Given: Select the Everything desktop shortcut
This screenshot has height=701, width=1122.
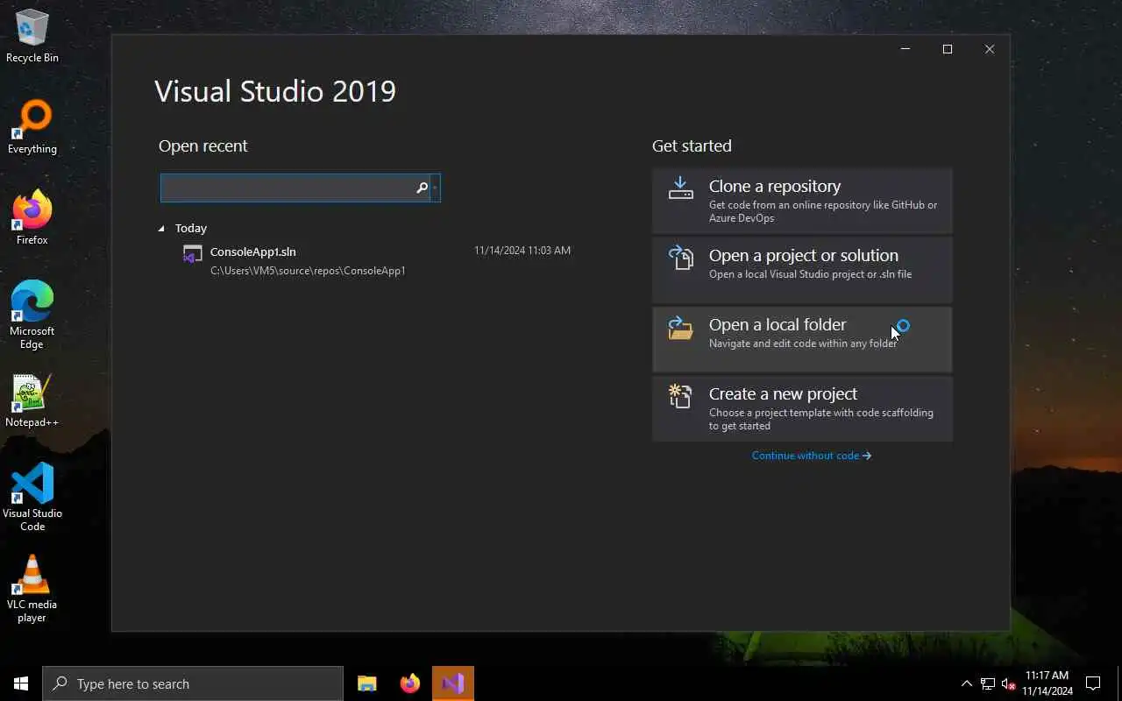Looking at the screenshot, I should pos(32,127).
